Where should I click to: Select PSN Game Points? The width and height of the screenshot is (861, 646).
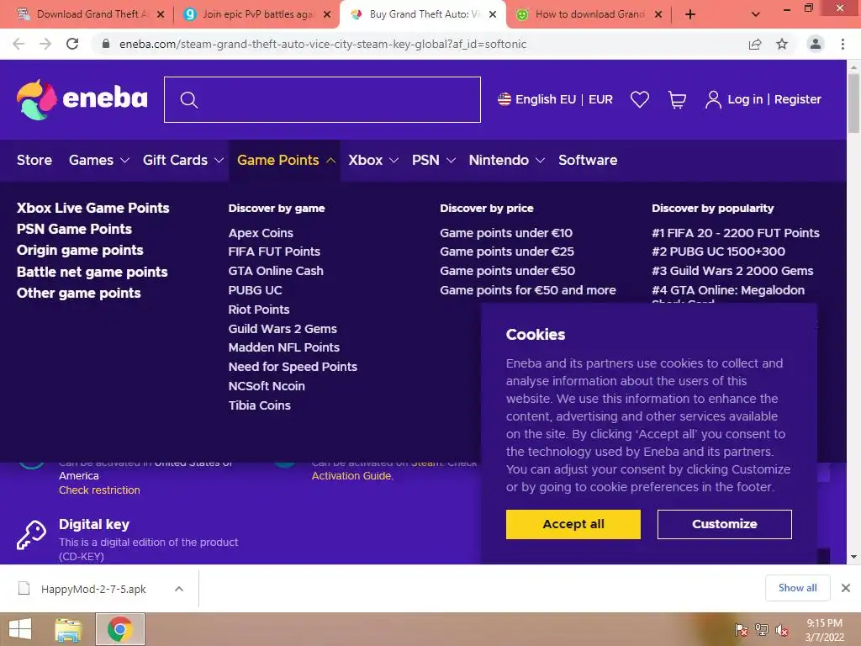(74, 229)
